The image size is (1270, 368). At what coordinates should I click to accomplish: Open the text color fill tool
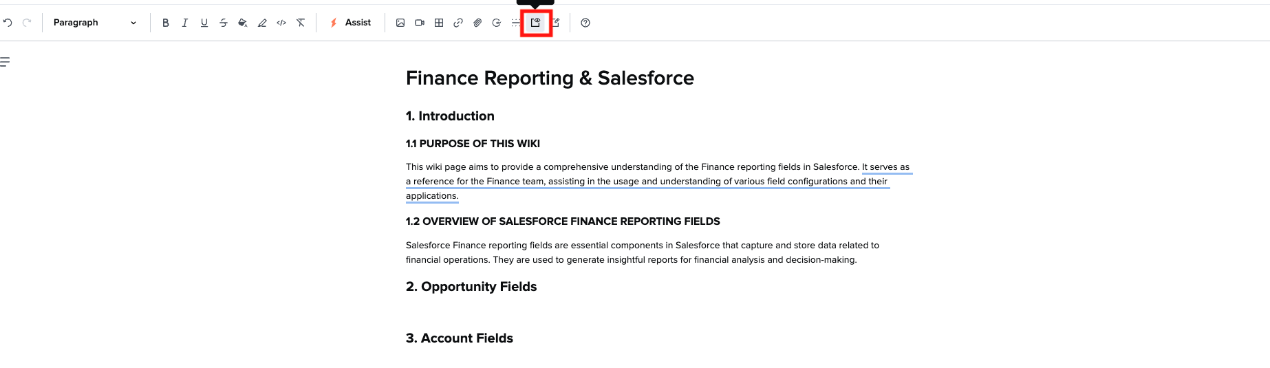243,23
